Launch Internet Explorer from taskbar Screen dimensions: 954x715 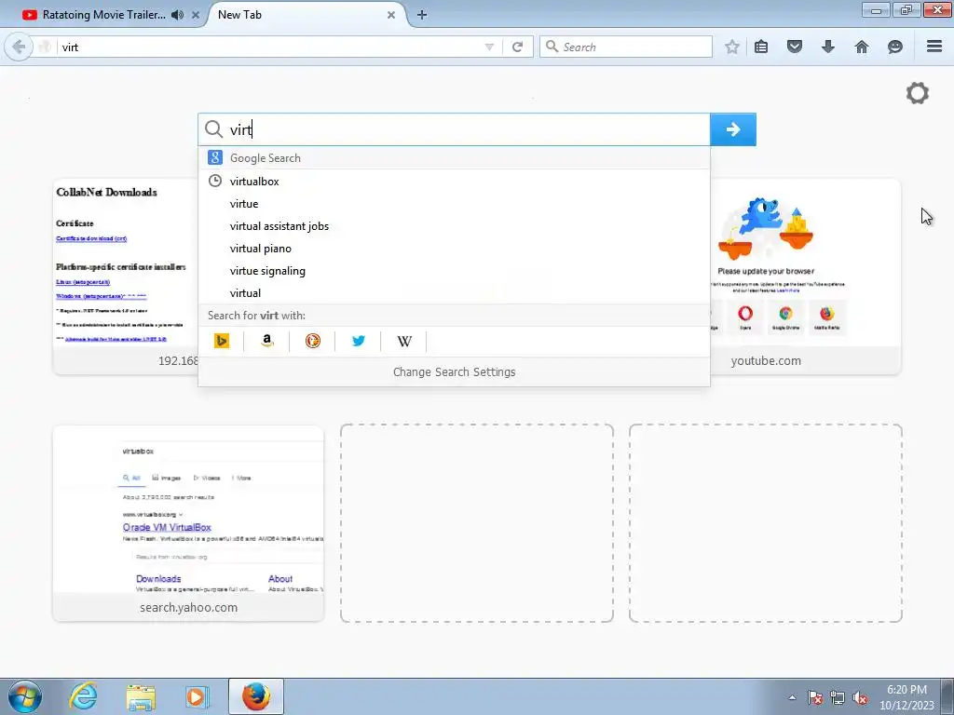coord(83,696)
